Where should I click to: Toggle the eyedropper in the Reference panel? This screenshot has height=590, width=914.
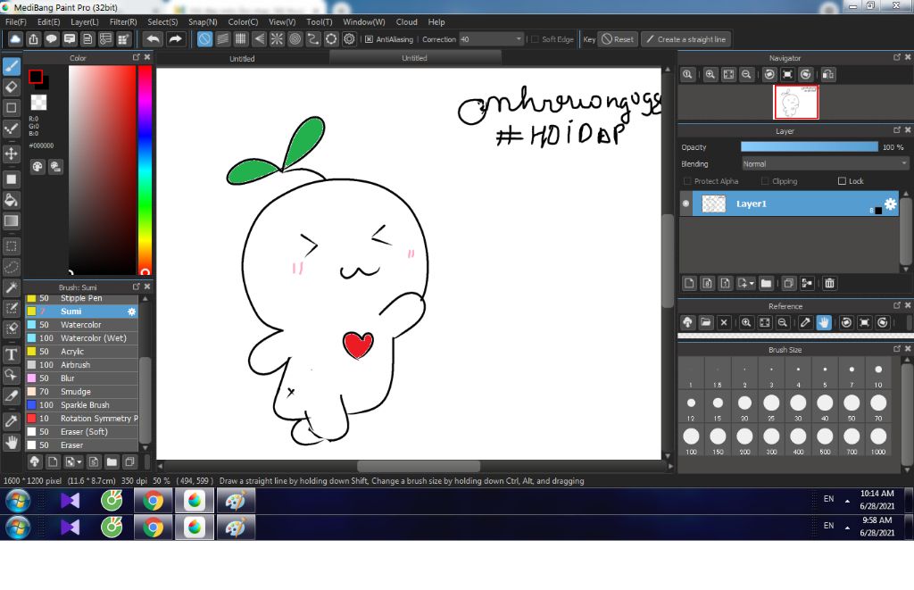[x=805, y=322]
